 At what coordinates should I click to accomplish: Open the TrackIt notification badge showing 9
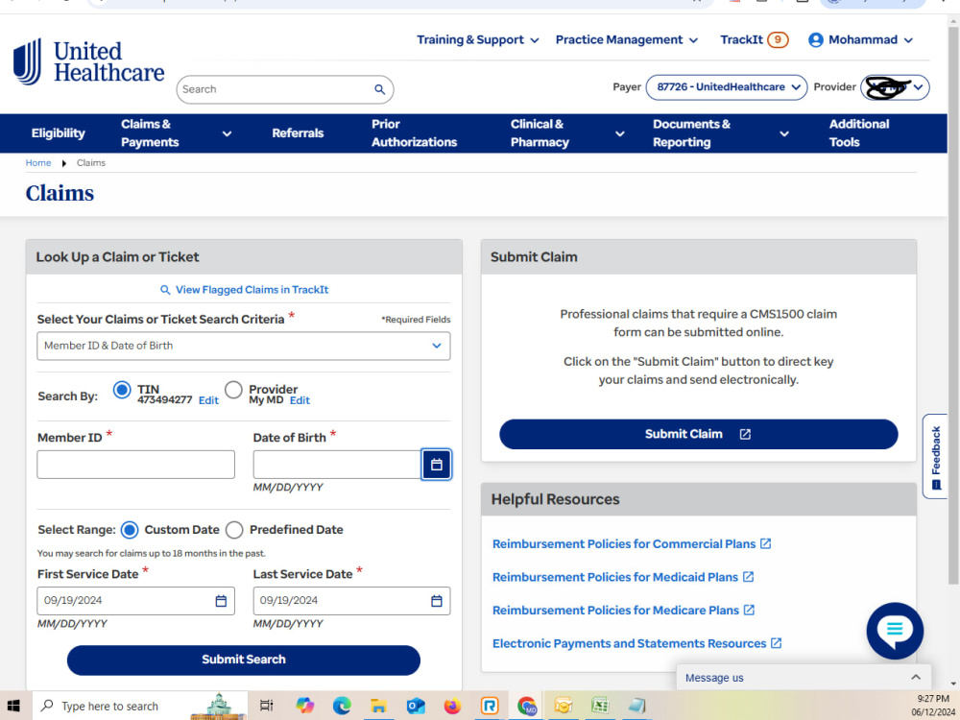point(778,39)
